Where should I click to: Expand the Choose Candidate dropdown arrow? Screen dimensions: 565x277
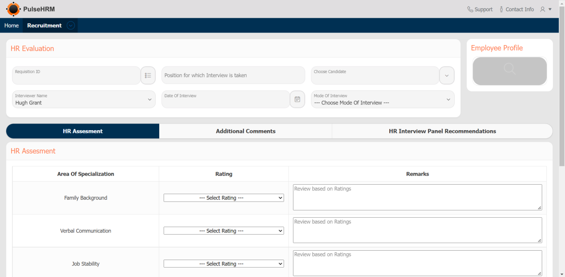pos(447,75)
